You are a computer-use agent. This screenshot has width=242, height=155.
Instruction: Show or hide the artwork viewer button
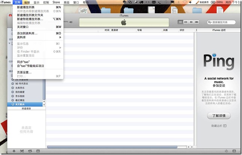coord(38,151)
